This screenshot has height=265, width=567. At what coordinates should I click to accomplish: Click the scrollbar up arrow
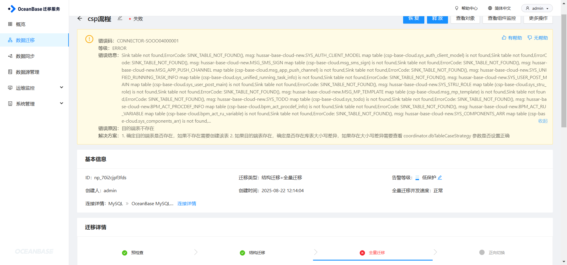[564, 3]
